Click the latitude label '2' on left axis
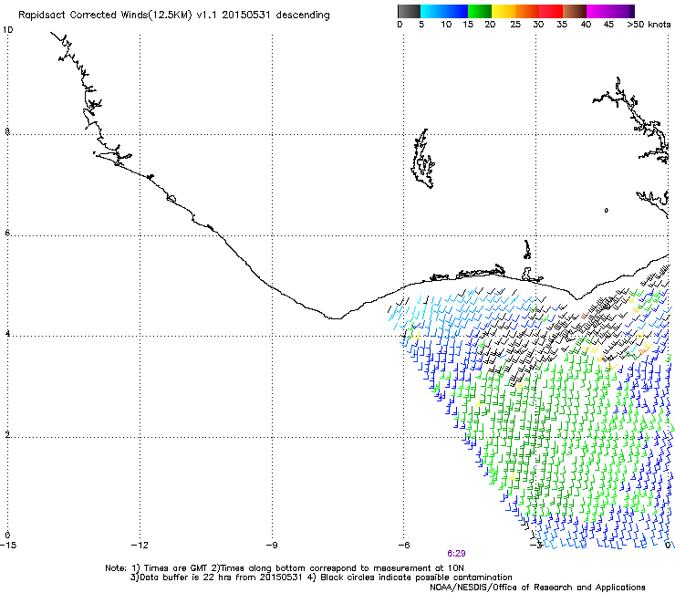675x593 pixels. click(7, 435)
